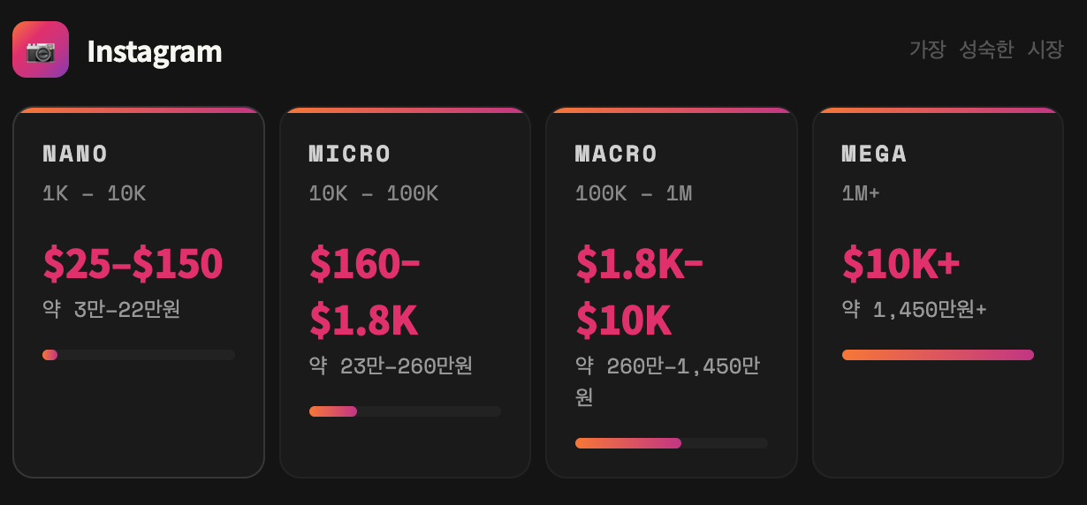Open the NANO tier card title

75,154
